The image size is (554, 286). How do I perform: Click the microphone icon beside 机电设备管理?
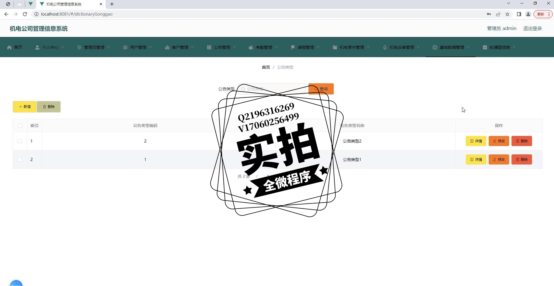[385, 47]
